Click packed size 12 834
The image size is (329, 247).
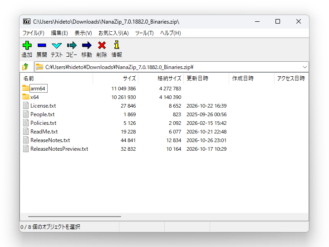point(174,140)
